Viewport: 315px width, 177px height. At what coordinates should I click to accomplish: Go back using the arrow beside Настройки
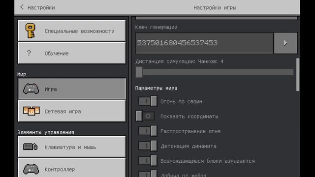pos(22,7)
